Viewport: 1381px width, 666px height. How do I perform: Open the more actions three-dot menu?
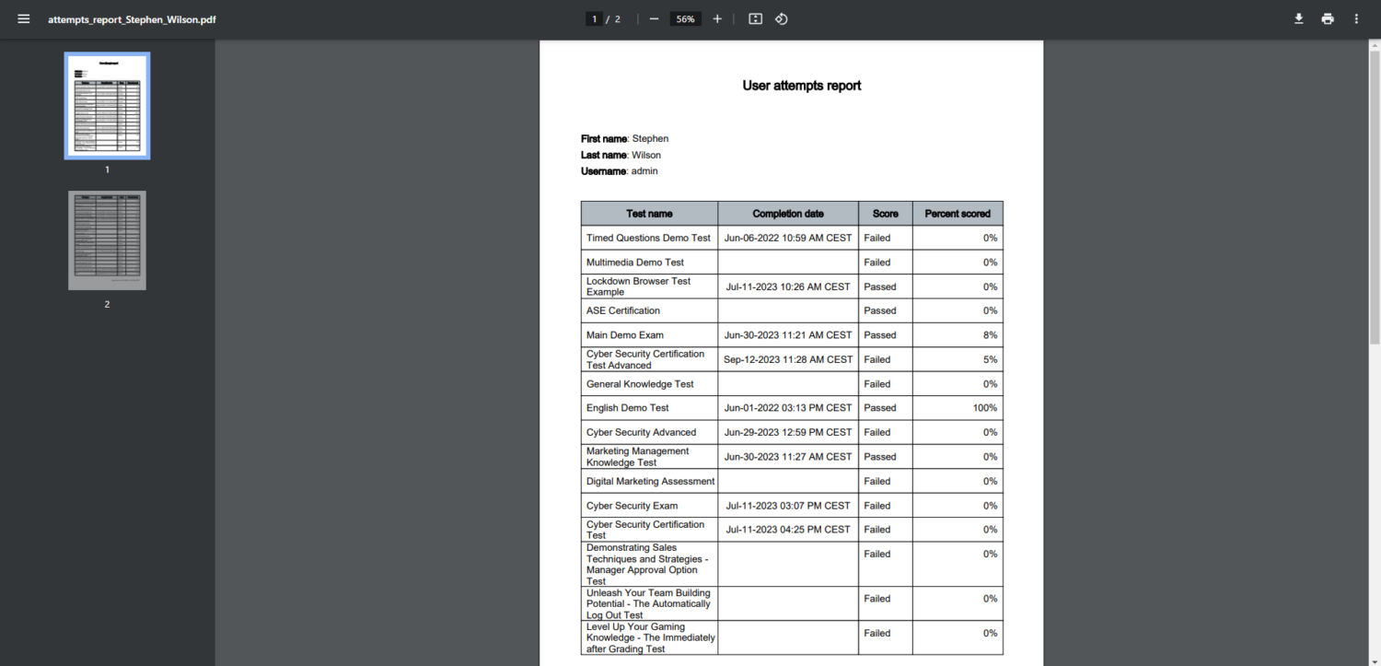coord(1356,19)
